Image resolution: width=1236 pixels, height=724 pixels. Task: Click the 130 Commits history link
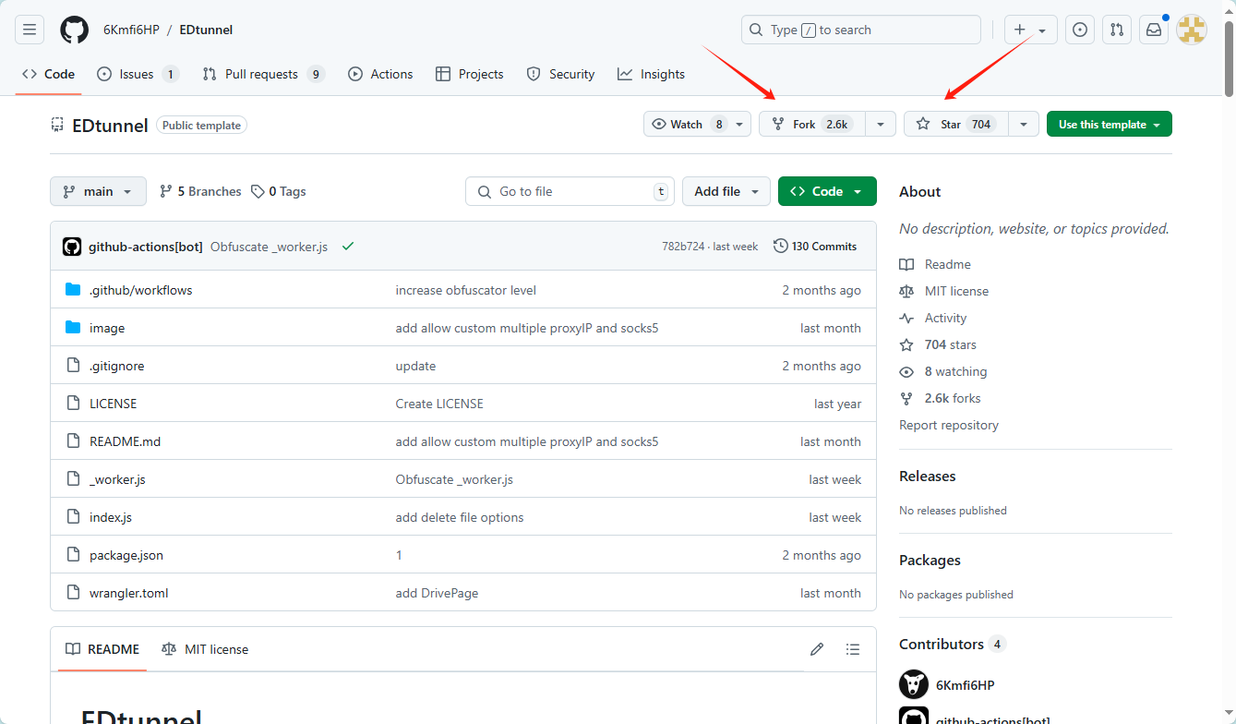815,247
